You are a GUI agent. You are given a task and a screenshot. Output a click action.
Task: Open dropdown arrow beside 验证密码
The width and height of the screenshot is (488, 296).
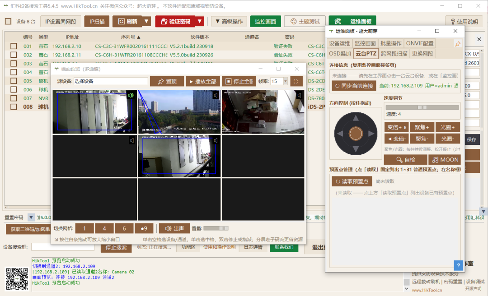click(x=200, y=22)
